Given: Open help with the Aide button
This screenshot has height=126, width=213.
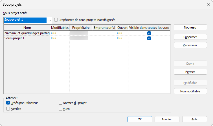Looking at the screenshot, I should coord(194,119).
